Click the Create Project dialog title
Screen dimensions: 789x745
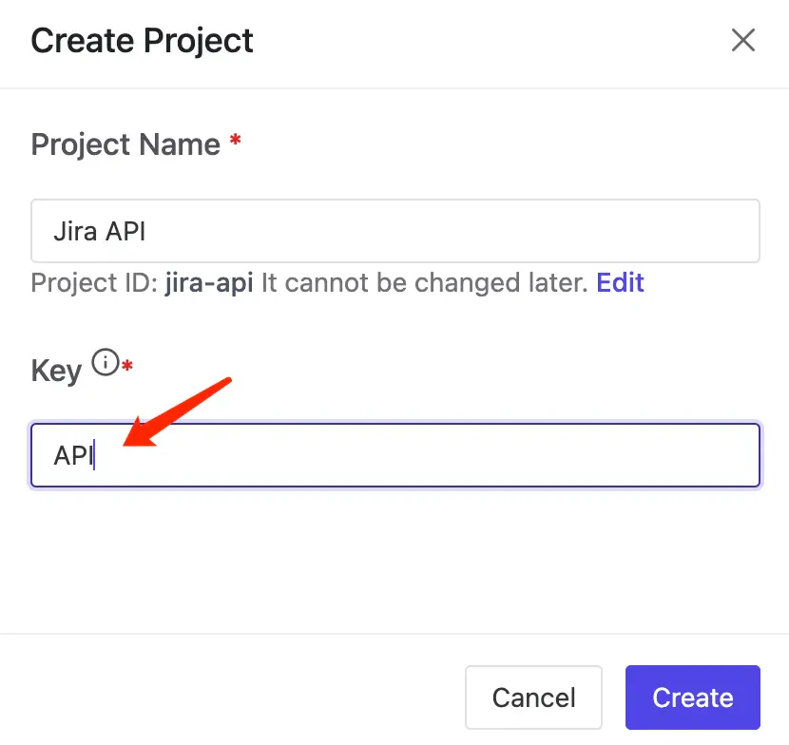[x=142, y=40]
